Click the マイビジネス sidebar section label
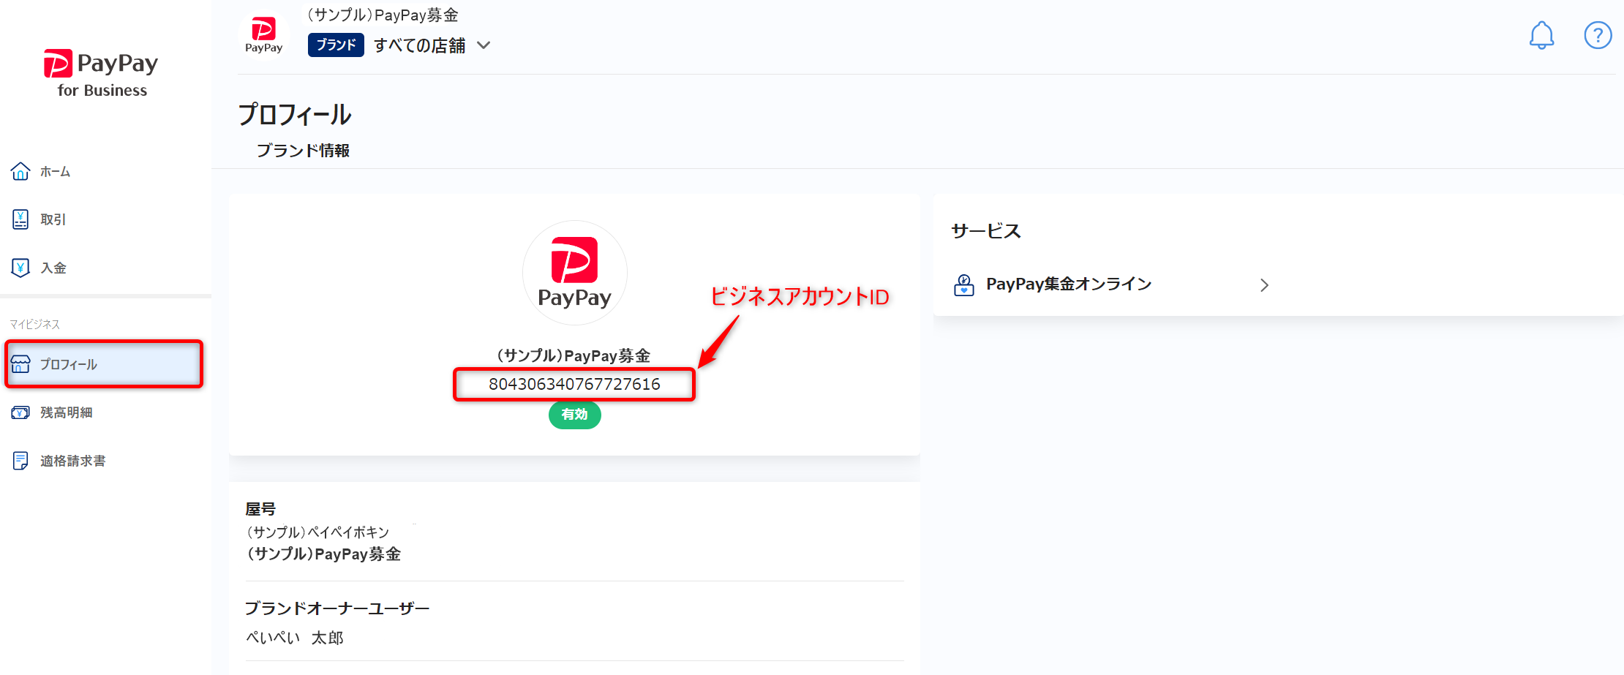 (x=35, y=324)
